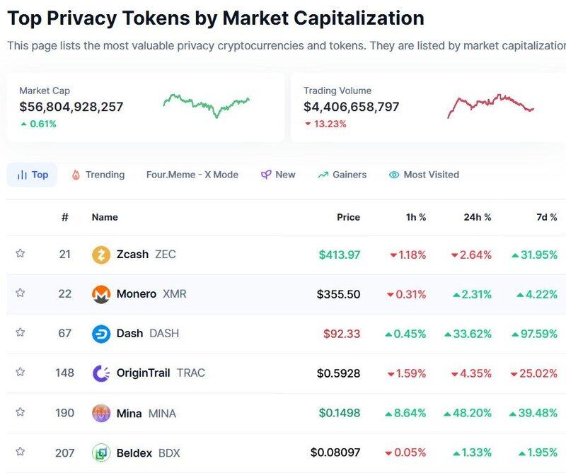The height and width of the screenshot is (473, 566).
Task: Add Zcash to watchlist via star
Action: (x=21, y=253)
